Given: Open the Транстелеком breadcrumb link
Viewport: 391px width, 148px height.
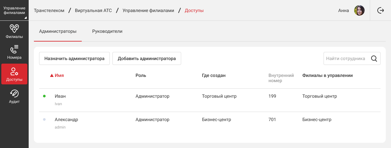Looking at the screenshot, I should point(49,10).
